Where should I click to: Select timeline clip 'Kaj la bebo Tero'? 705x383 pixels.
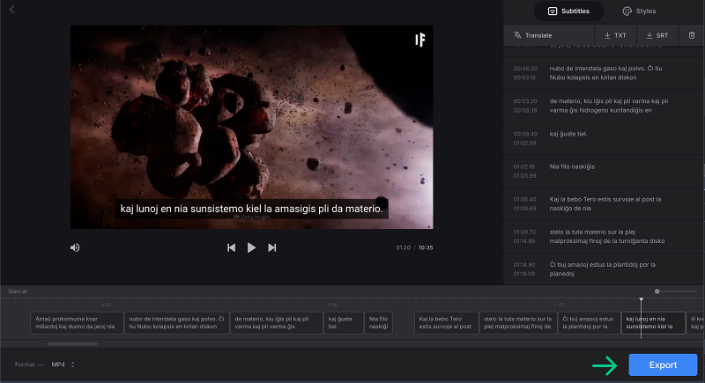446,323
